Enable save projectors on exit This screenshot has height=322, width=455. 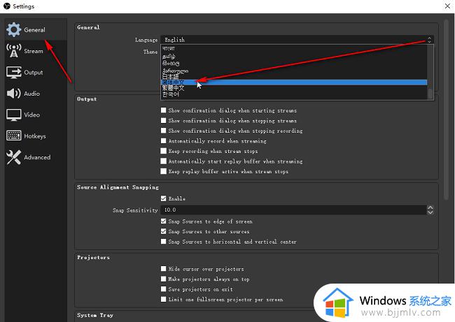tap(163, 289)
